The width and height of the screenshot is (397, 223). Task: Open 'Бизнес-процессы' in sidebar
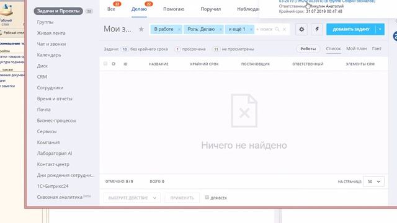(56, 121)
